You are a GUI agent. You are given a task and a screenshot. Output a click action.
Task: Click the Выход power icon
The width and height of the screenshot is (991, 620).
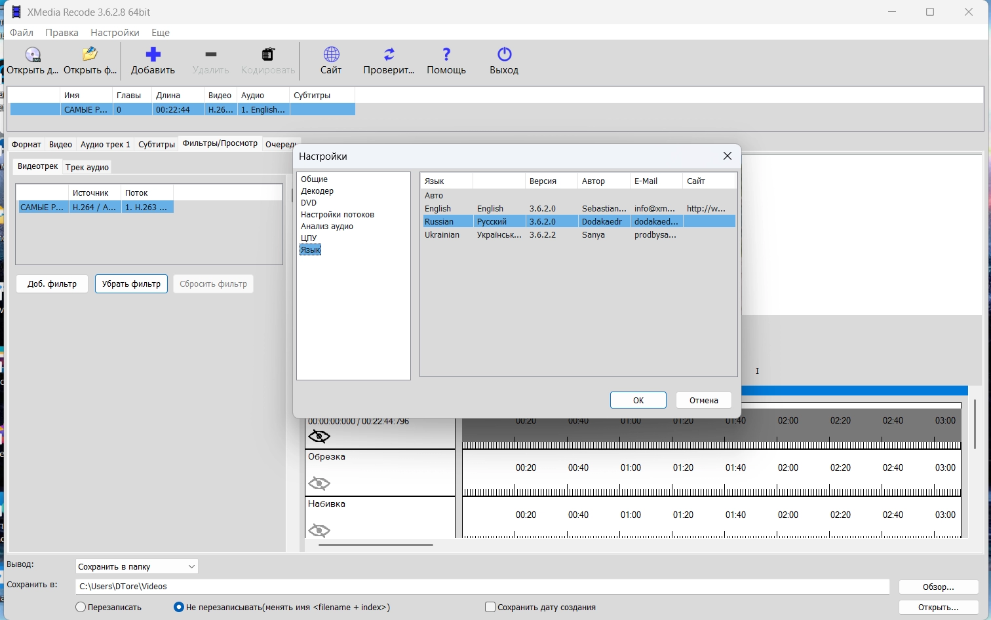click(504, 55)
